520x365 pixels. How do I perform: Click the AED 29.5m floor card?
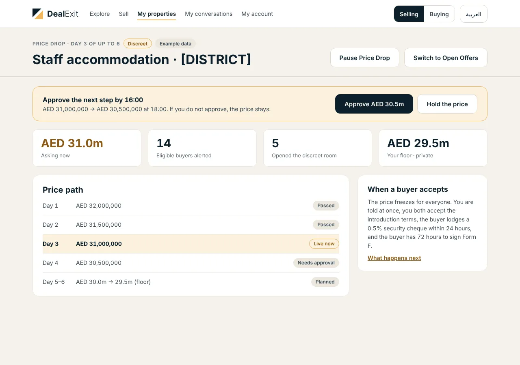(433, 148)
